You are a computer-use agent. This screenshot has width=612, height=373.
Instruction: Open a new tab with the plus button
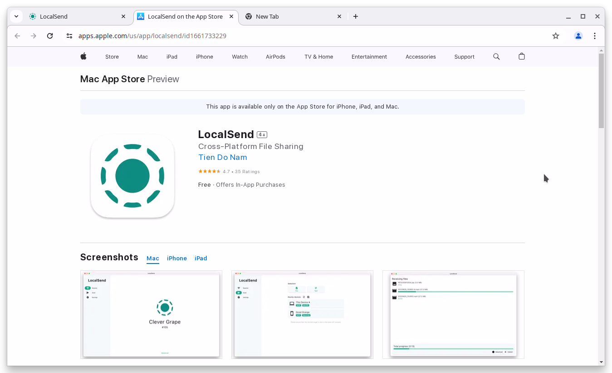click(x=356, y=16)
